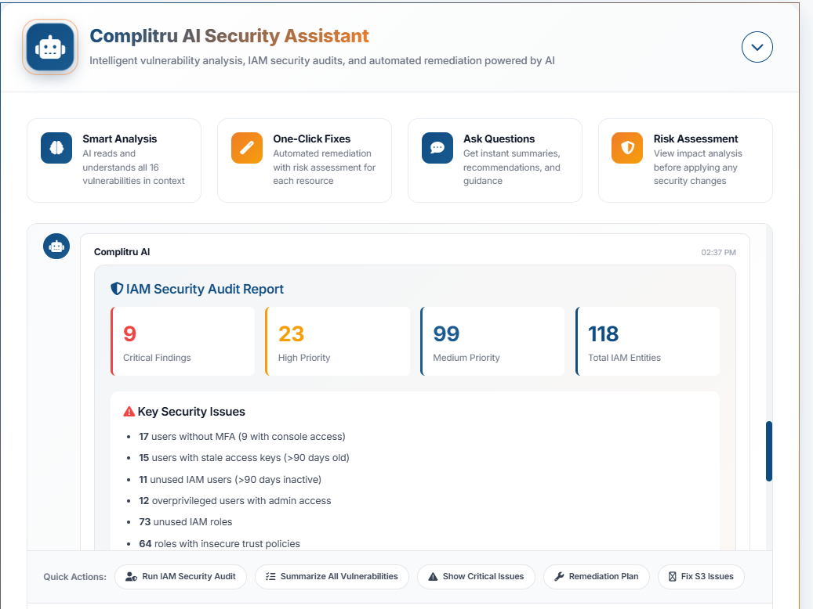813x609 pixels.
Task: Click '64 roles with insecure trust policies' line
Action: (220, 544)
